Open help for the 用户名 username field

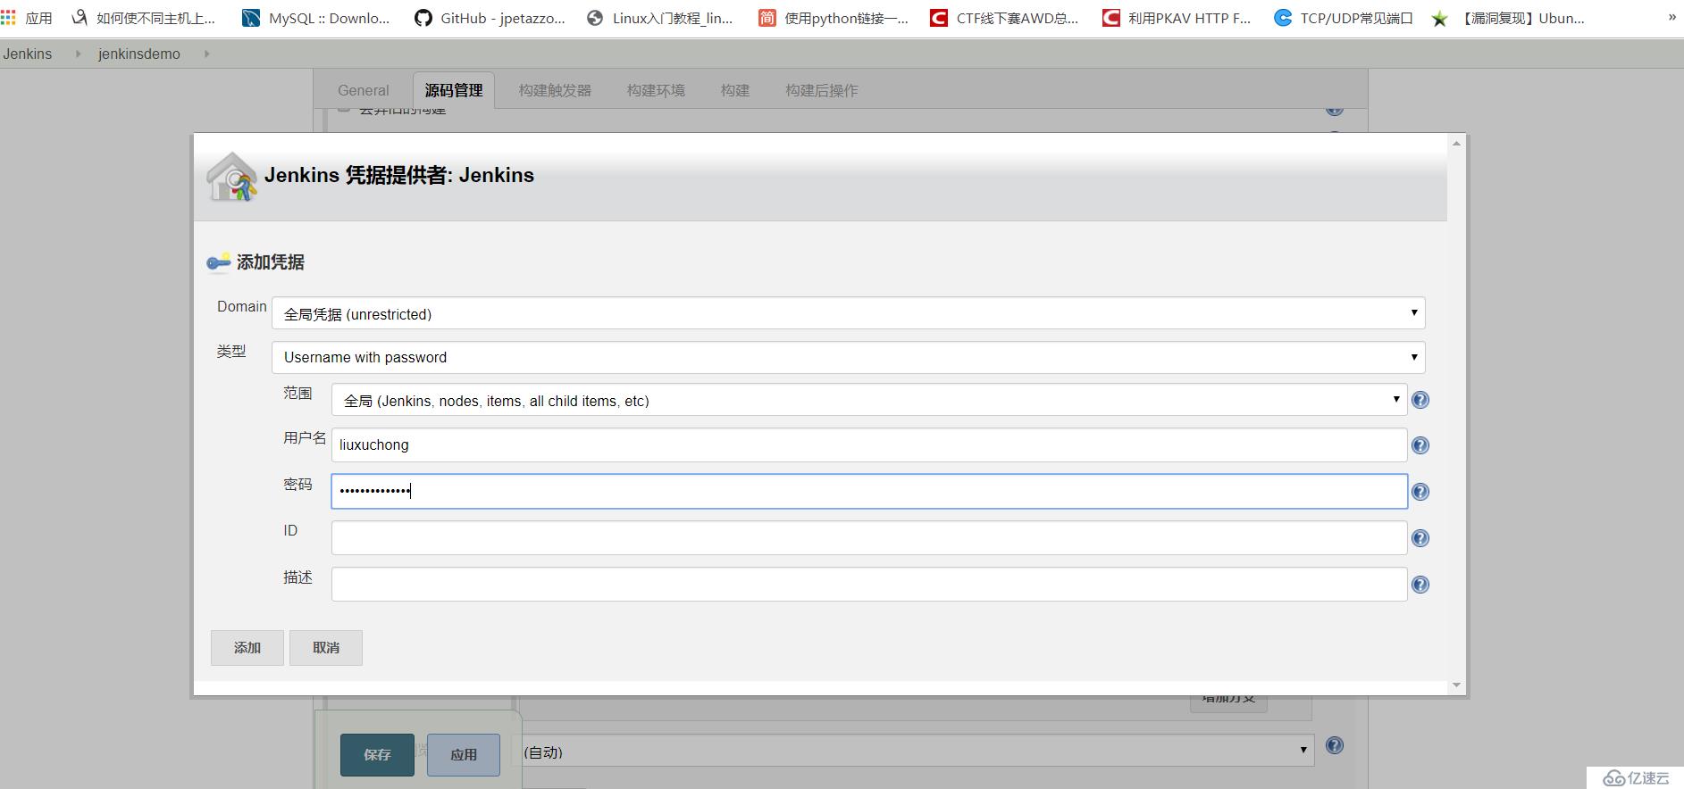(x=1420, y=445)
